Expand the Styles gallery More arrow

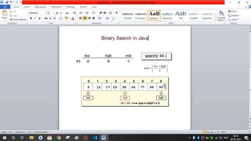(215, 19)
